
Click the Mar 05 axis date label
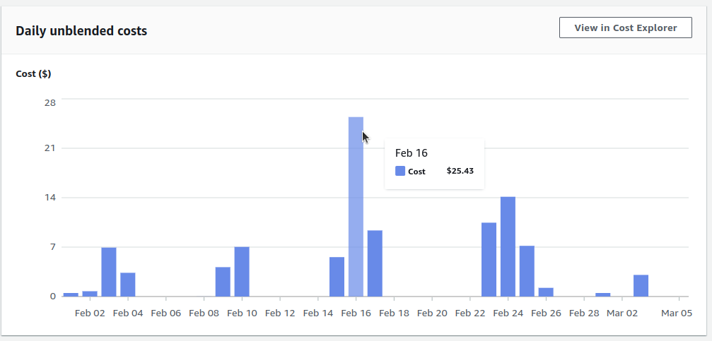[x=677, y=313]
